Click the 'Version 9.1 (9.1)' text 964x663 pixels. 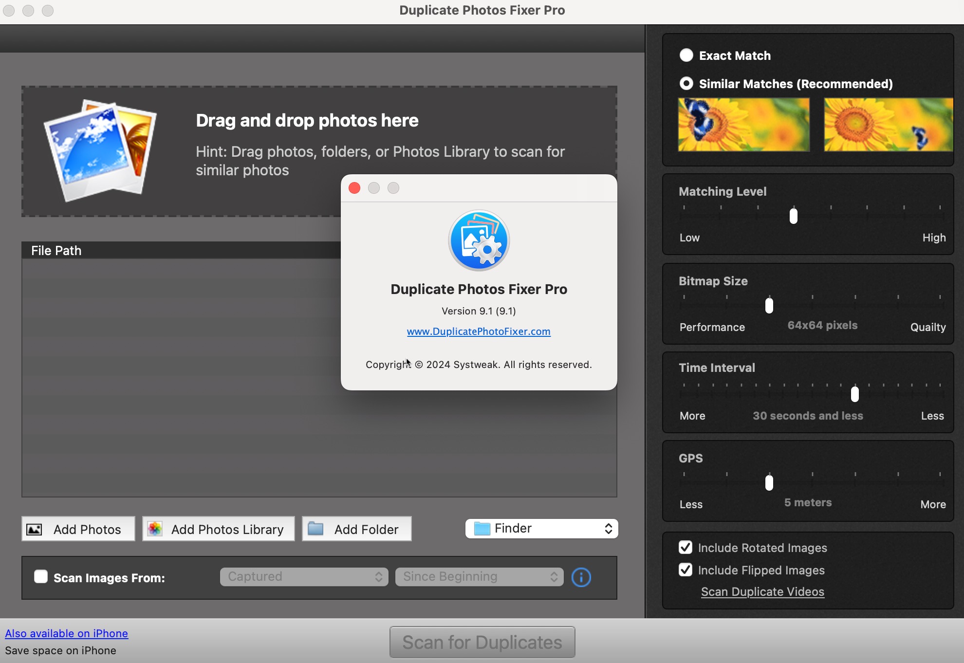click(479, 311)
